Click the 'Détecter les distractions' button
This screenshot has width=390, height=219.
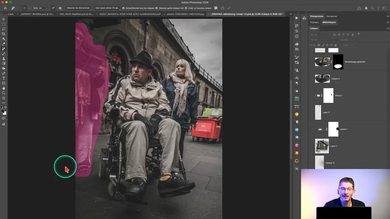point(78,8)
